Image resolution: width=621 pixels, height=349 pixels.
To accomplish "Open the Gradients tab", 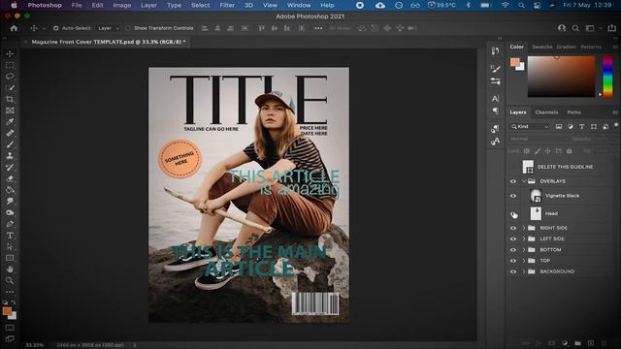I will click(567, 47).
